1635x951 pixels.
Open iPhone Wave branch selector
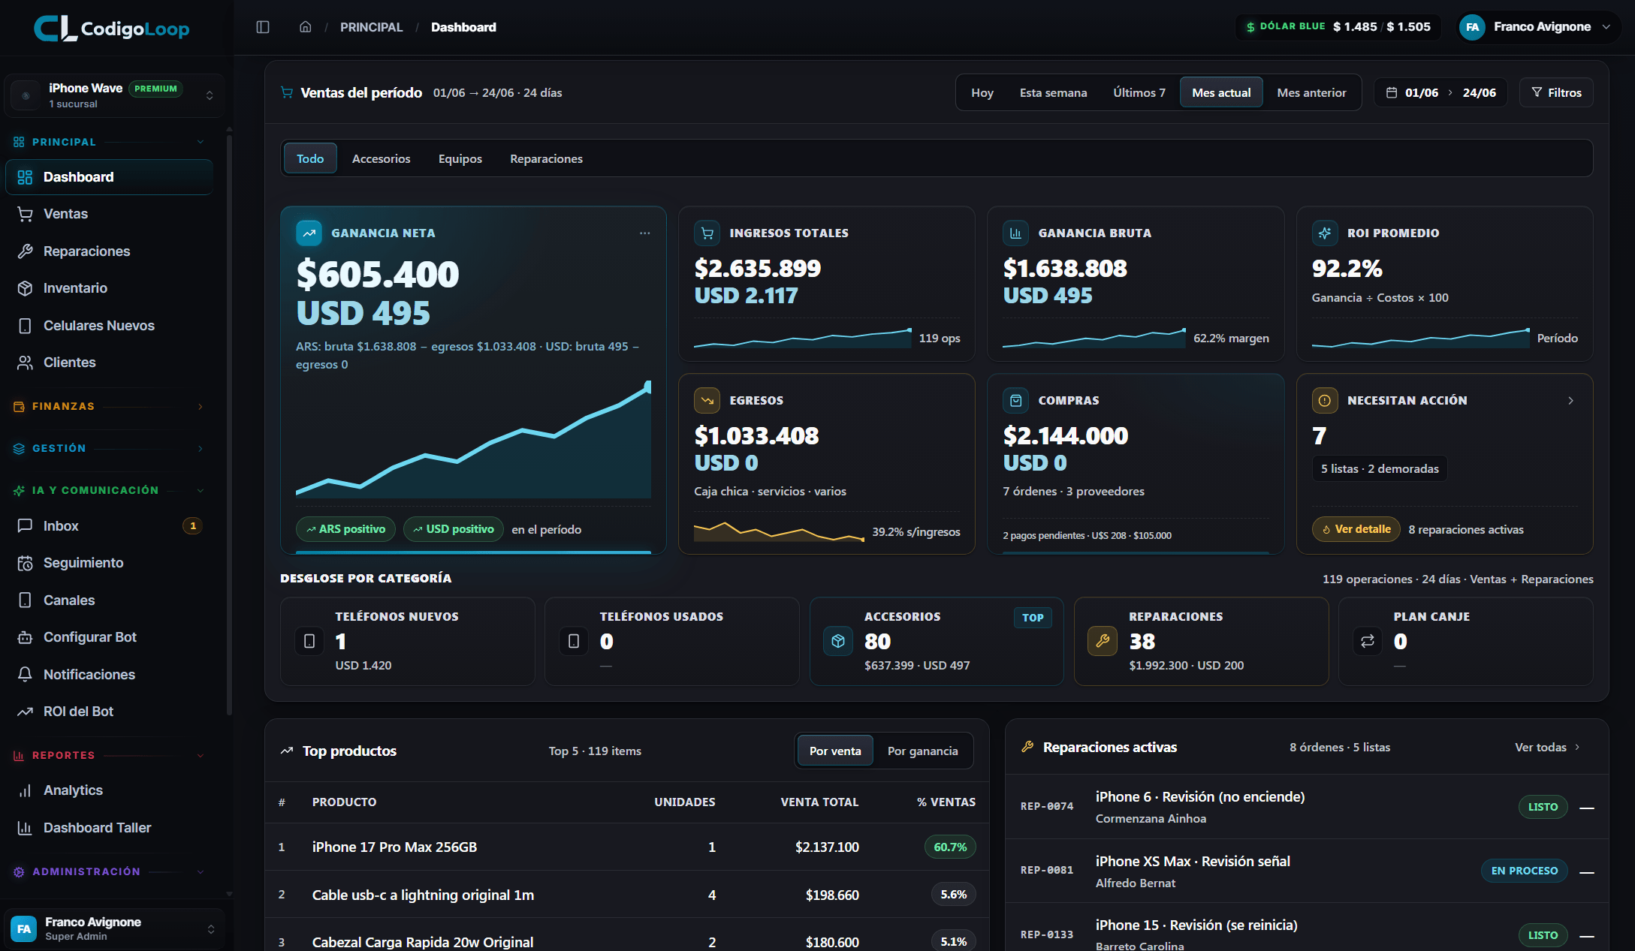114,95
